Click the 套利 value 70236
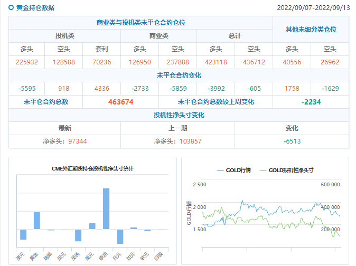Screen dimensions: 356x266 click(x=101, y=62)
